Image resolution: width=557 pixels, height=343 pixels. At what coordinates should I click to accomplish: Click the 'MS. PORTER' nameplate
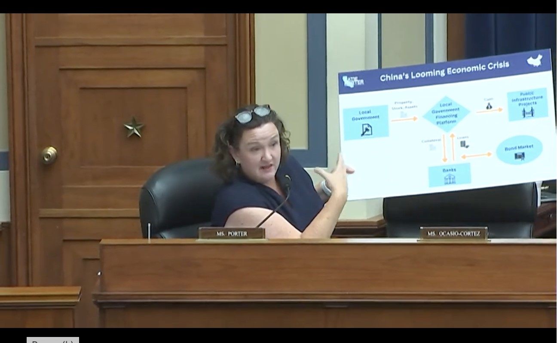pos(232,233)
